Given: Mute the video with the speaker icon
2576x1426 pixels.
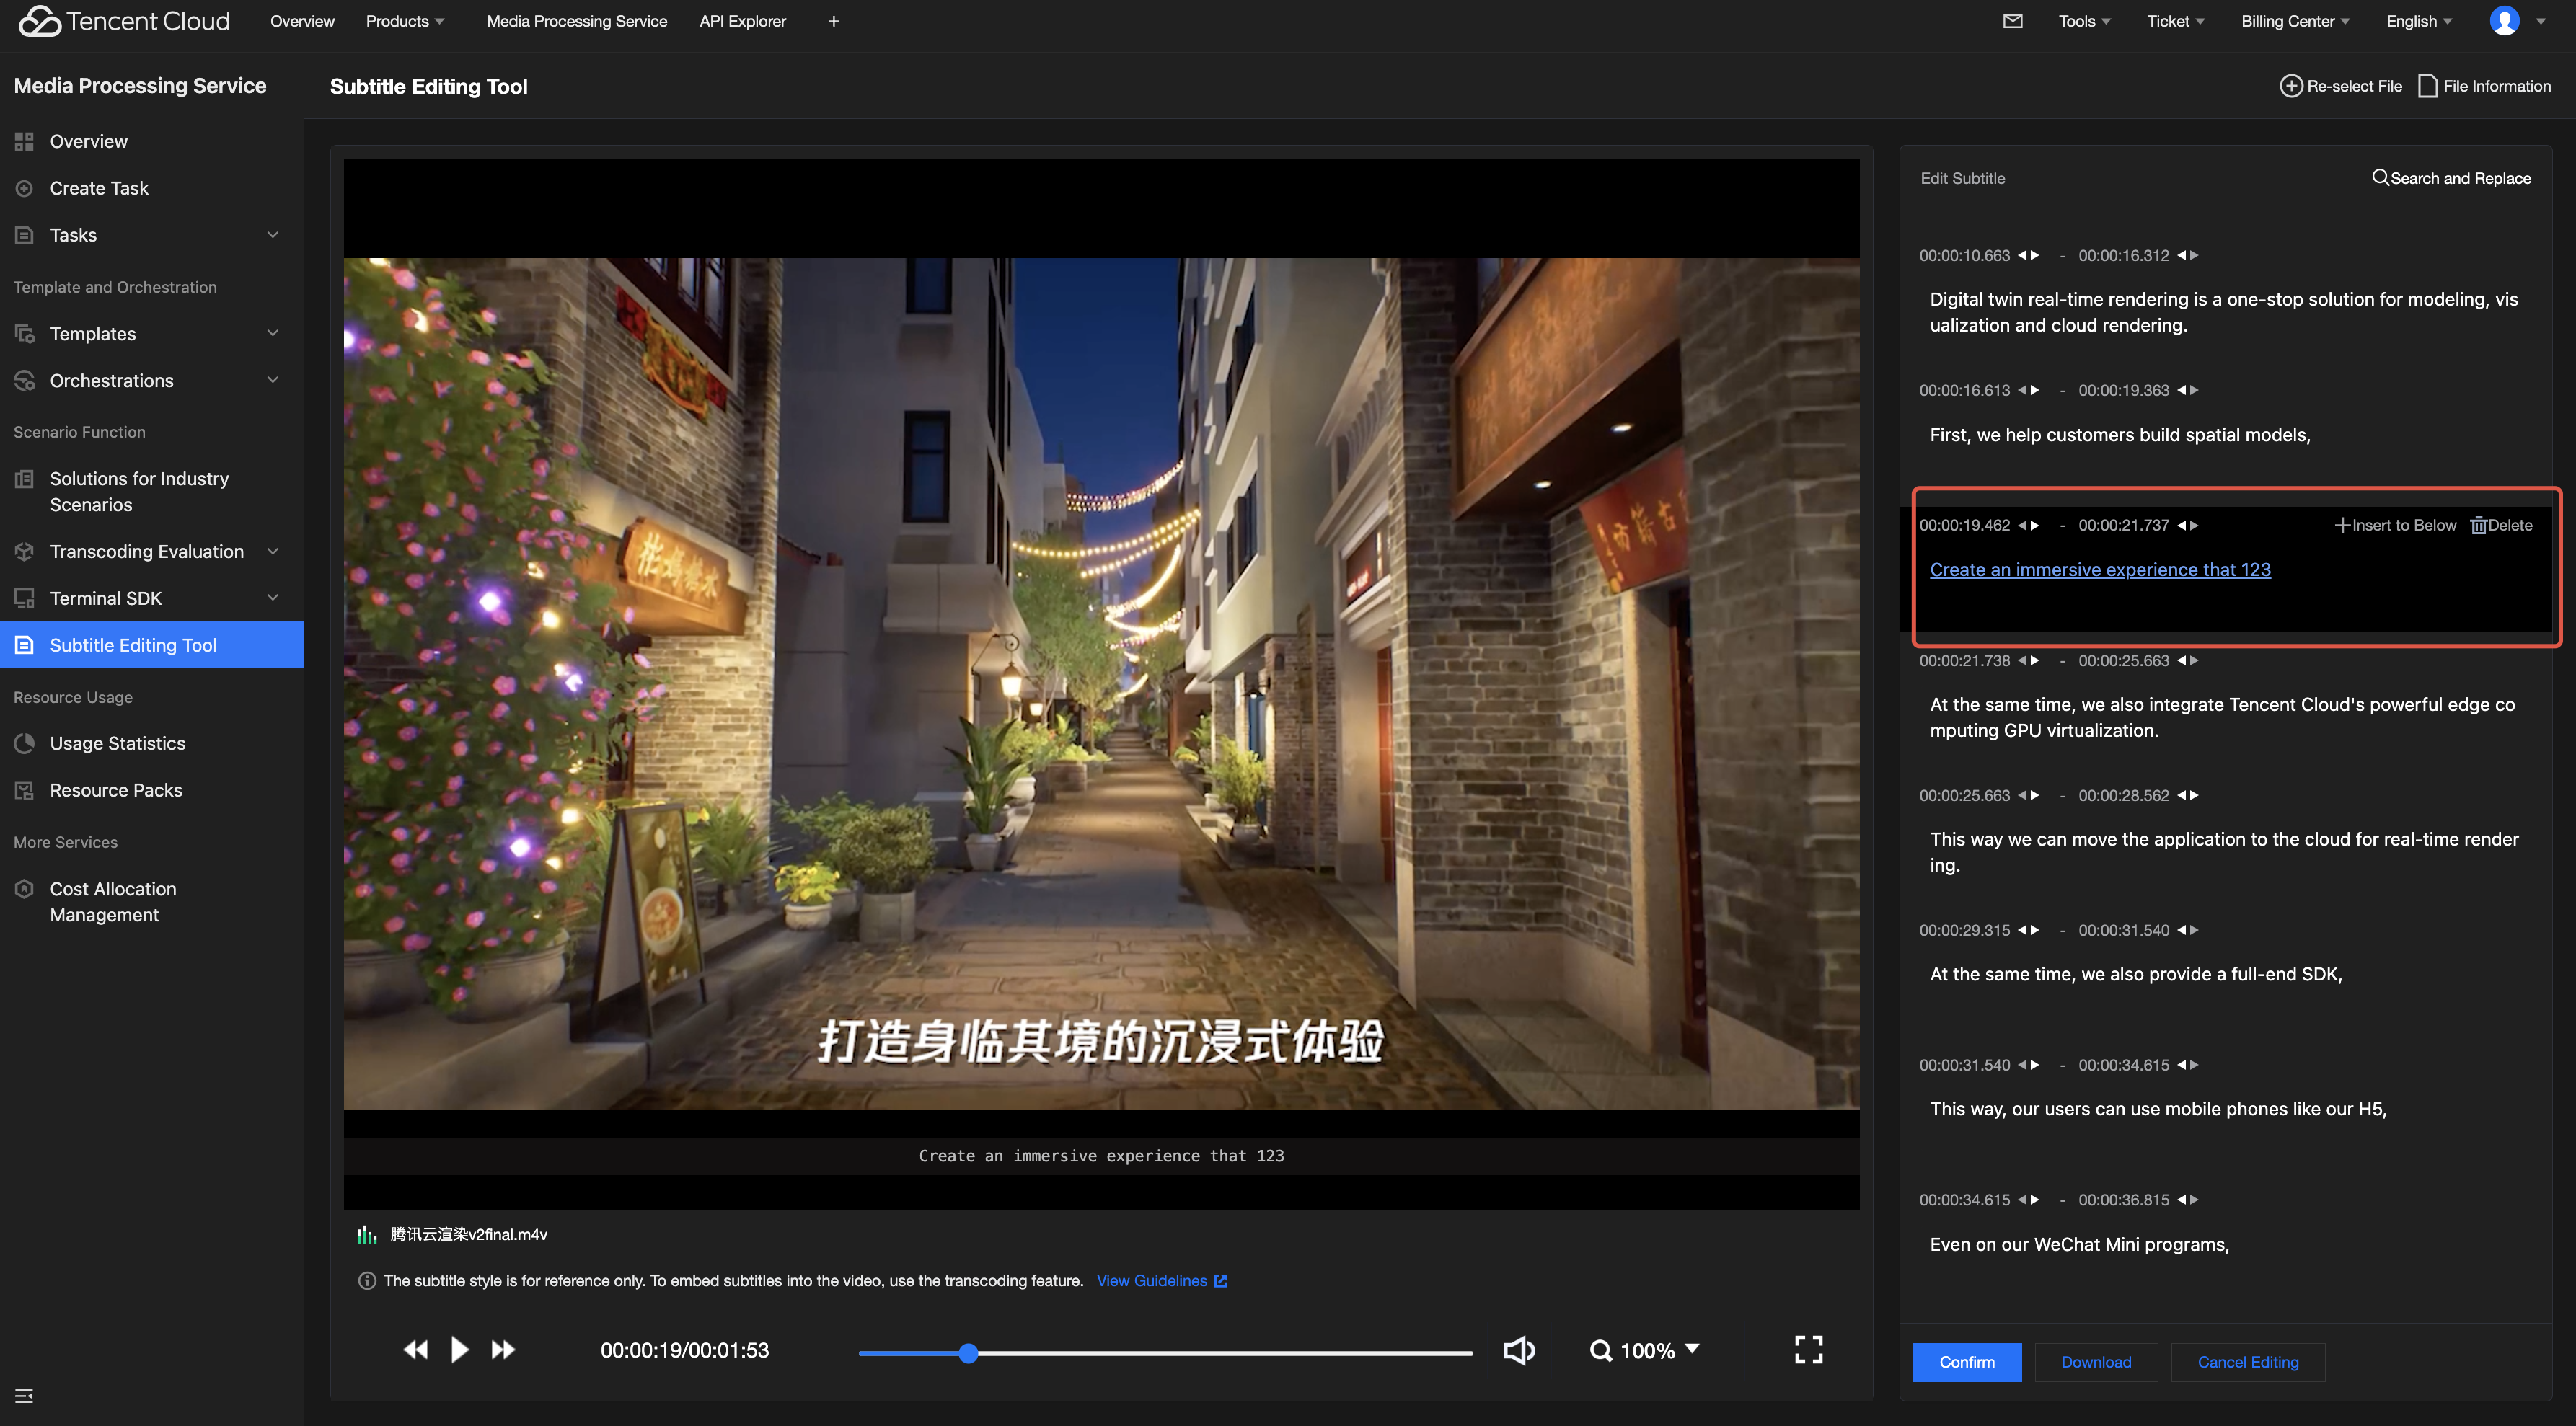Looking at the screenshot, I should point(1518,1350).
